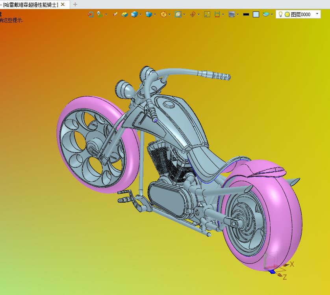This screenshot has height=295, width=330.
Task: Click the yellow-topped box face icon
Action: click(x=124, y=14)
